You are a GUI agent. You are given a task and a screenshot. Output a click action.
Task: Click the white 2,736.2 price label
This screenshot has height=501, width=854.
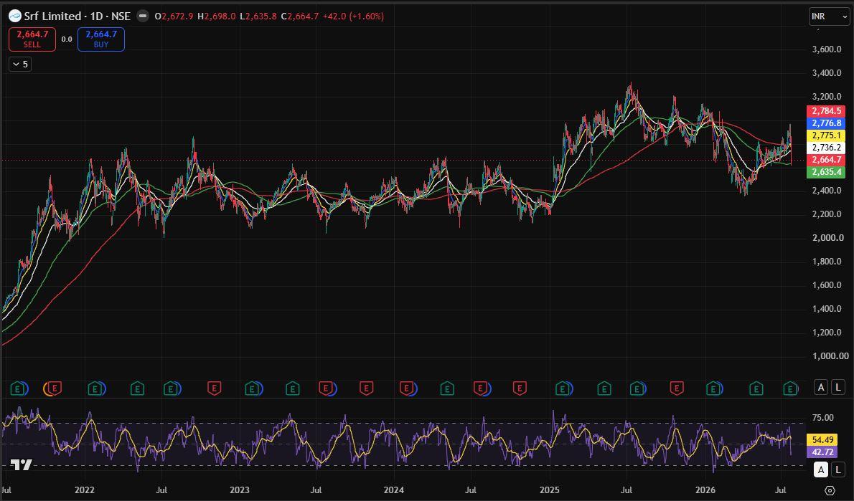pos(826,148)
